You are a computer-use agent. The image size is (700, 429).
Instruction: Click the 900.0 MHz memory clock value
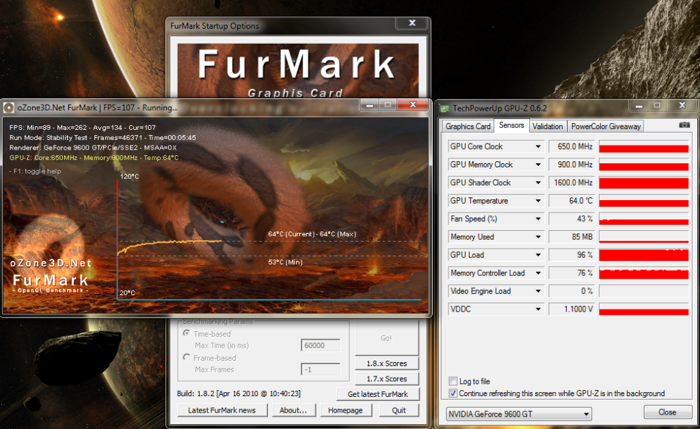pyautogui.click(x=571, y=165)
